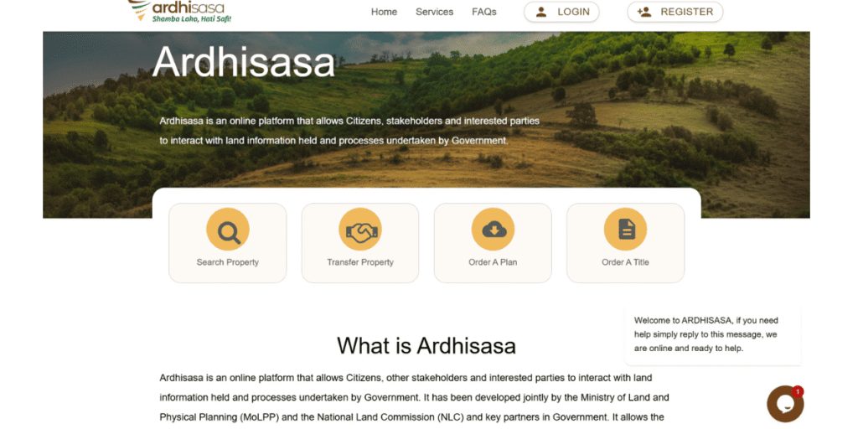Viewport: 858px width, 429px height.
Task: Click the chat welcome message popup
Action: click(713, 334)
